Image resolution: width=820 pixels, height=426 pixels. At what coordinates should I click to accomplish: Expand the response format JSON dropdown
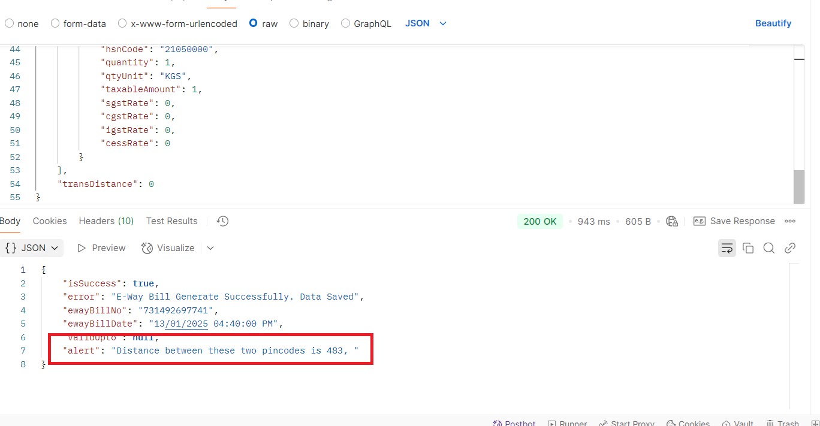click(x=33, y=248)
